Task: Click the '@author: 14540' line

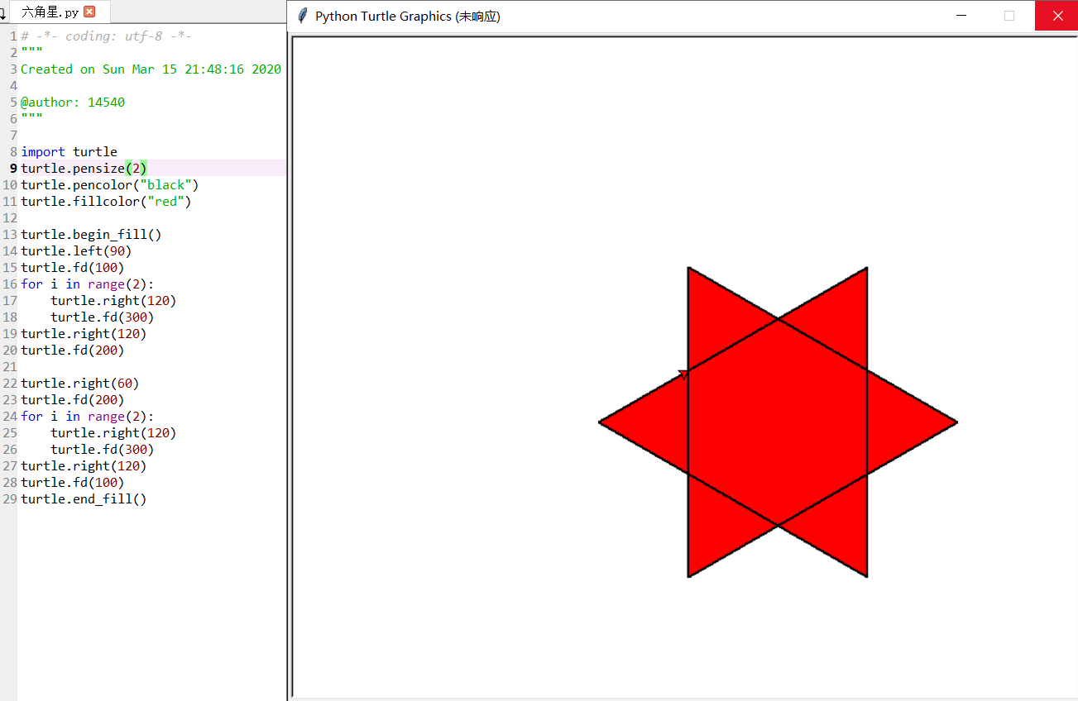Action: 73,102
